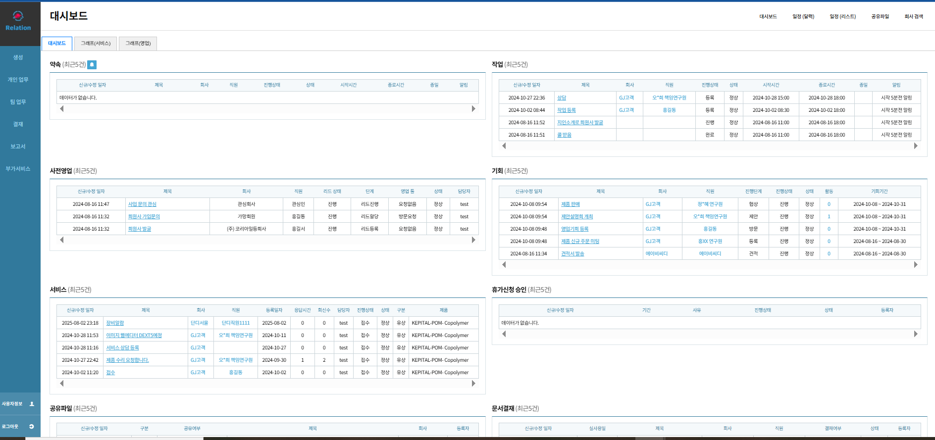Open 일정 (리스트) in top navigation

pos(843,17)
